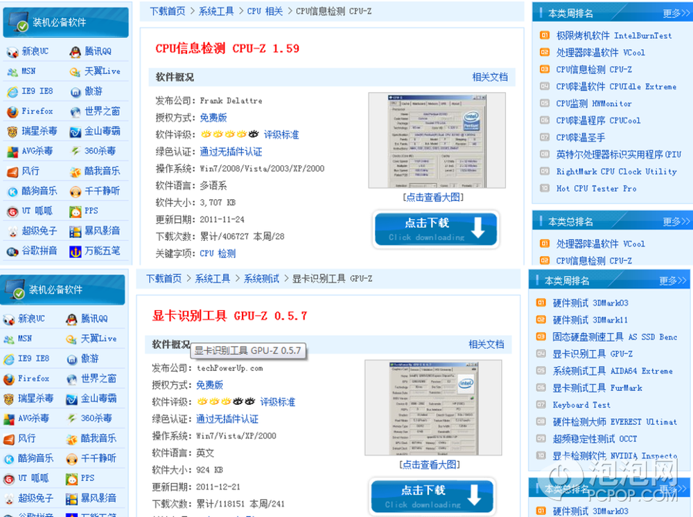Click the IE9 IE8 icon in the CPU-Z page sidebar
693x517 pixels.
tap(12, 92)
